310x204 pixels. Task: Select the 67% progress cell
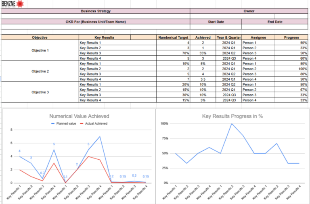point(291,90)
